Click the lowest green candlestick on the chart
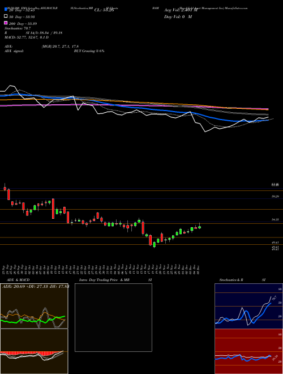 (x=155, y=244)
